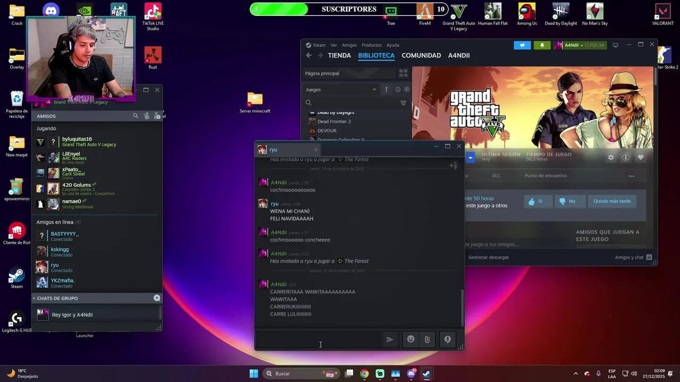Screen dimensions: 680x382
Task: Open Amigos y chat button
Action: tap(633, 257)
